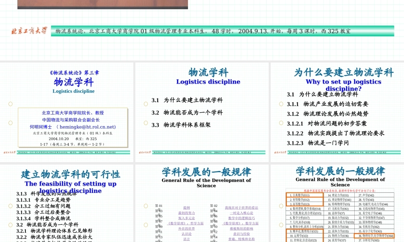404x242 pixels.
Task: Open the '认识论' hyperlink
Action: pyautogui.click(x=187, y=234)
